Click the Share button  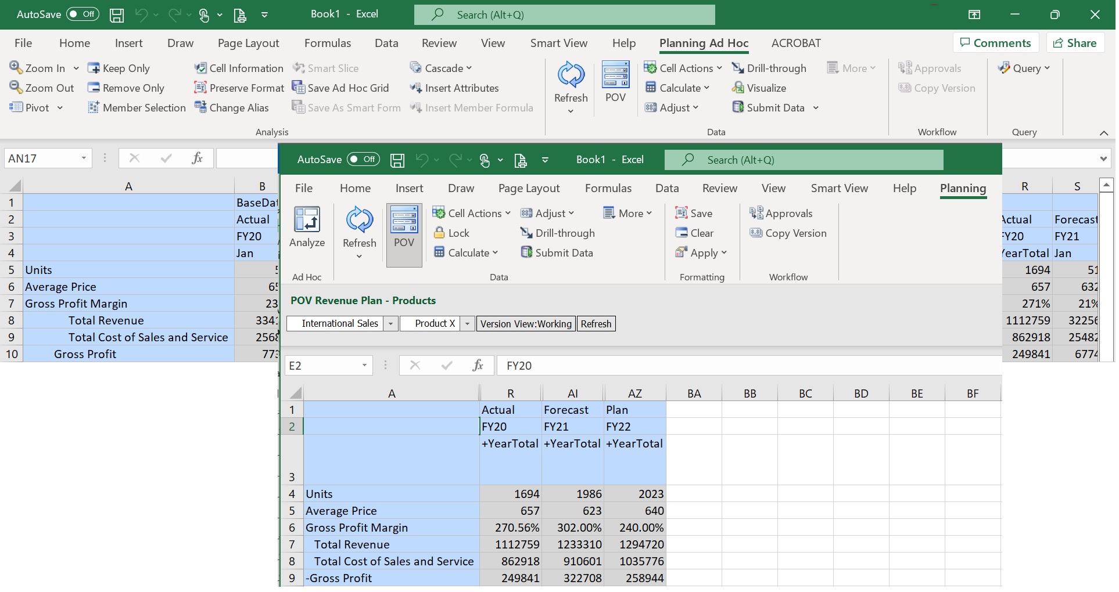coord(1075,42)
